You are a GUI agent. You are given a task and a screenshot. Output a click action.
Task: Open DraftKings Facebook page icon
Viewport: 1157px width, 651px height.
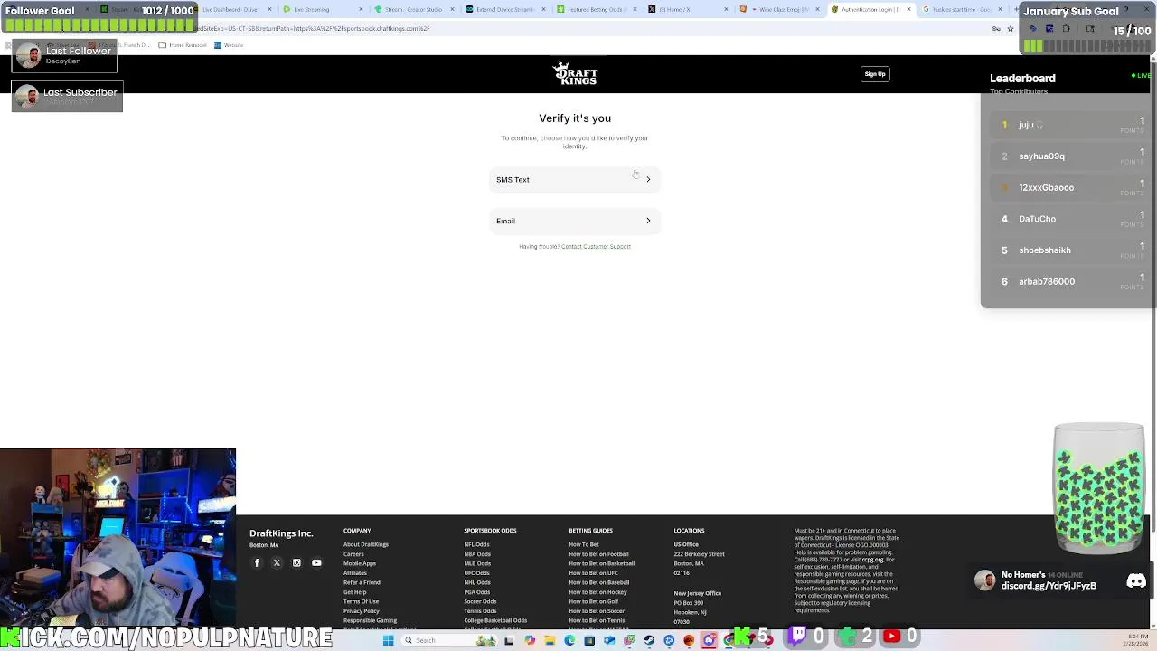pos(257,563)
